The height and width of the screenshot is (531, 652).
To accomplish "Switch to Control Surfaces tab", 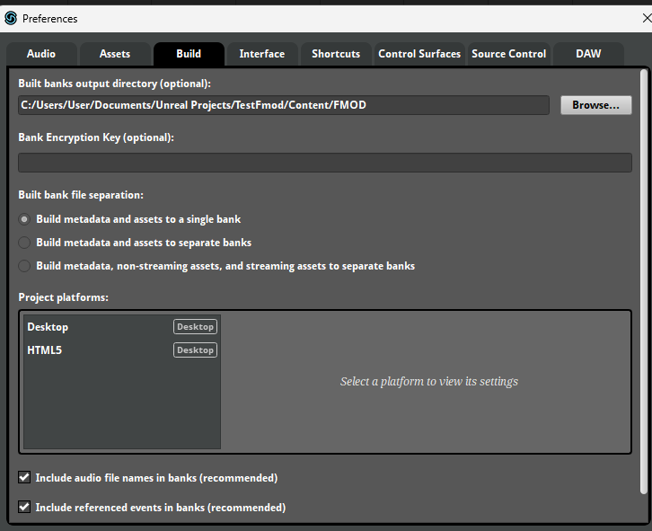I will [x=419, y=54].
